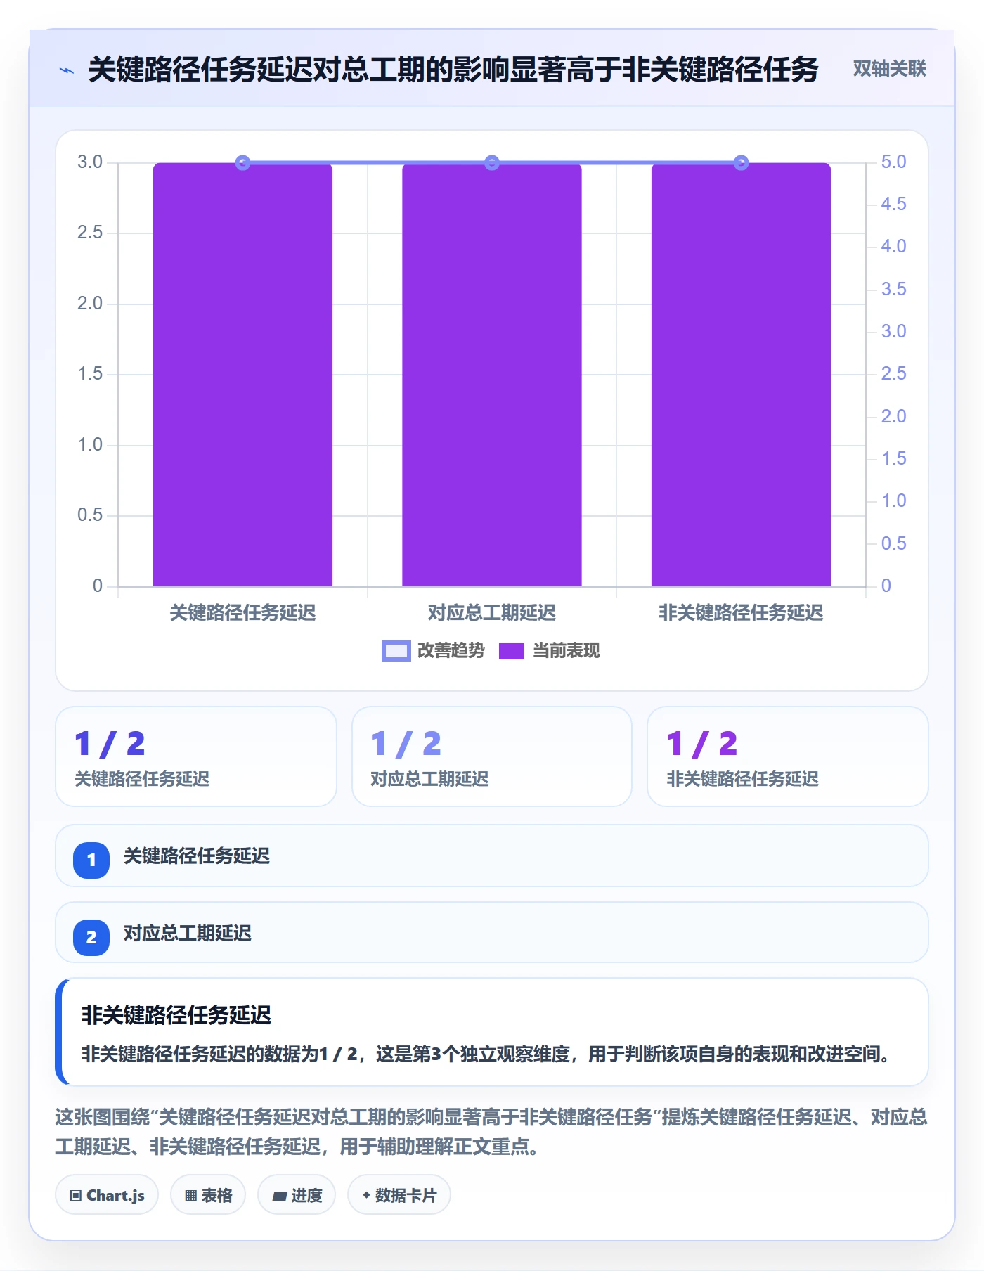Click the 数据卡片 tag
Screen dimensions: 984x1271
[x=399, y=1195]
